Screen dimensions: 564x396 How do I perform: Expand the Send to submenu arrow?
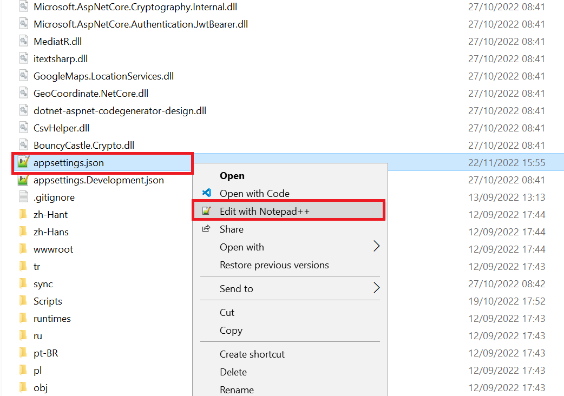pyautogui.click(x=376, y=288)
